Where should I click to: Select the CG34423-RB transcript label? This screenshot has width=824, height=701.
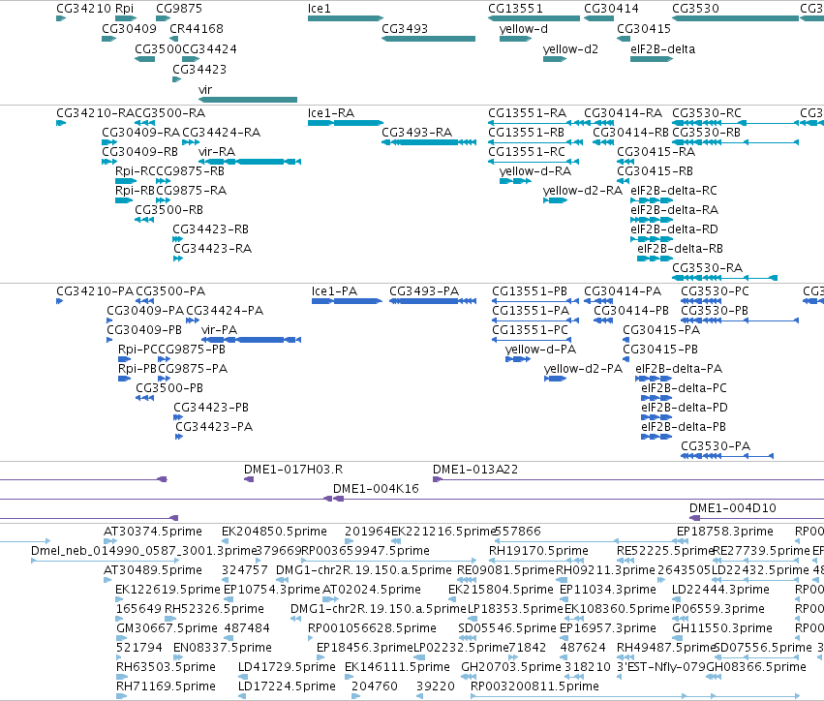pos(211,229)
